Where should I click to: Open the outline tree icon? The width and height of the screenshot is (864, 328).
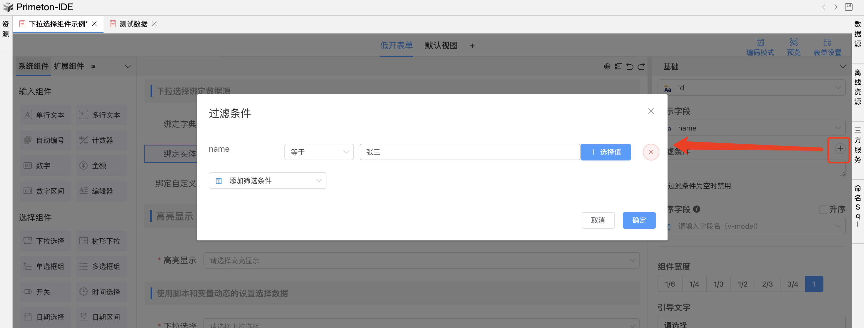(x=618, y=66)
